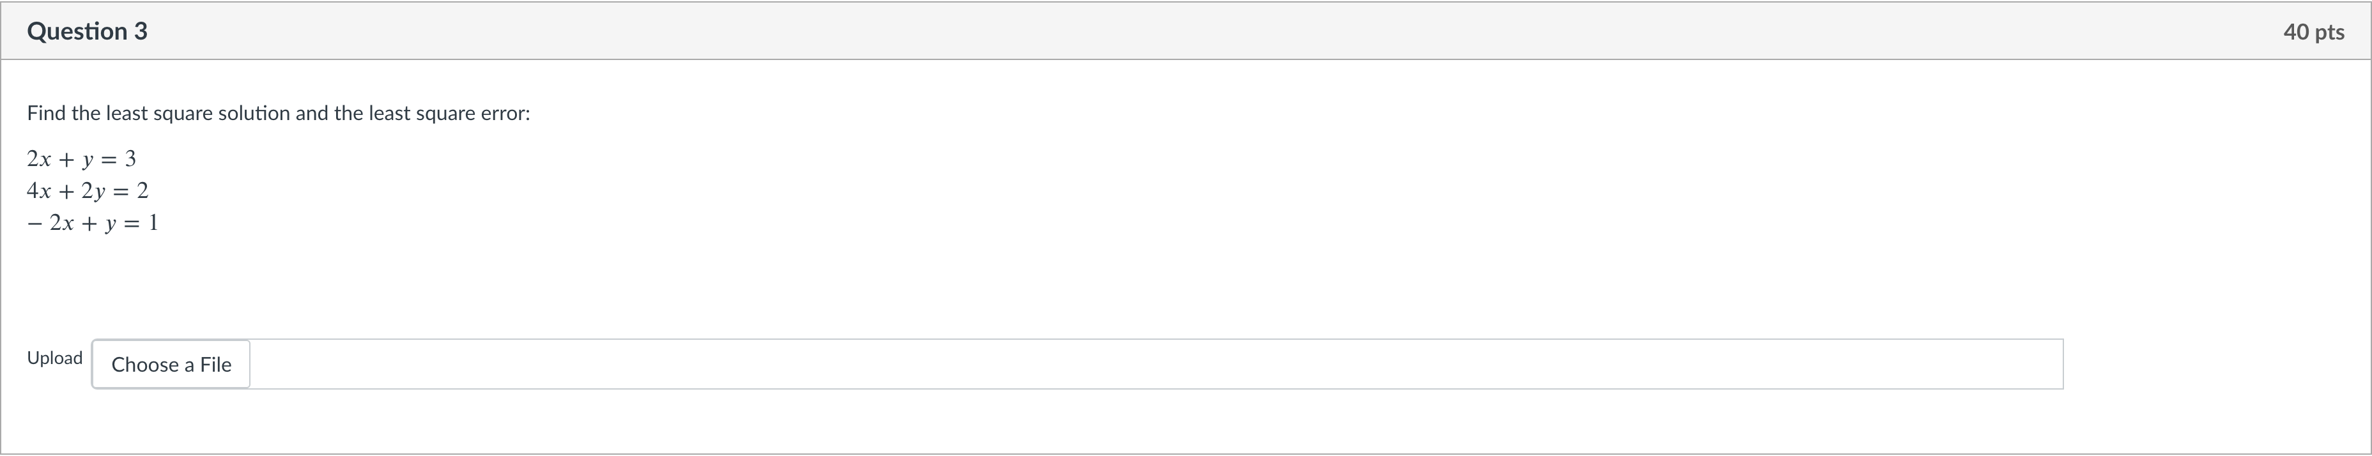Select the Question 3 header
2372x456 pixels.
pyautogui.click(x=88, y=31)
